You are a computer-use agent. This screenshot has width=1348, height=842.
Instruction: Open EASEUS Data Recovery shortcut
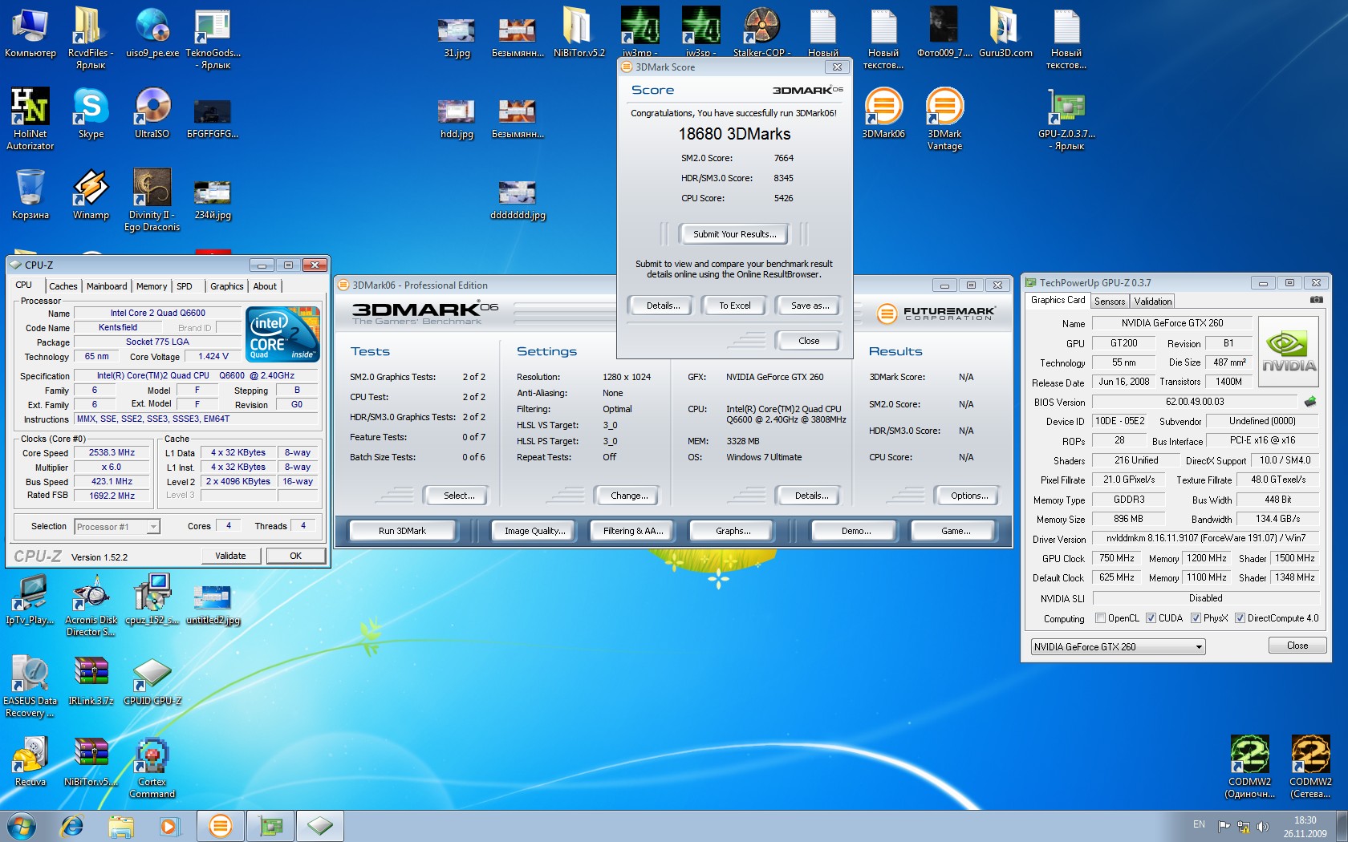[30, 686]
